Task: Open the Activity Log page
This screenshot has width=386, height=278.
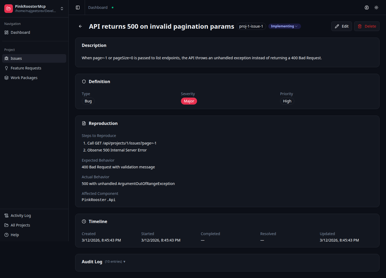Action: pyautogui.click(x=34, y=216)
